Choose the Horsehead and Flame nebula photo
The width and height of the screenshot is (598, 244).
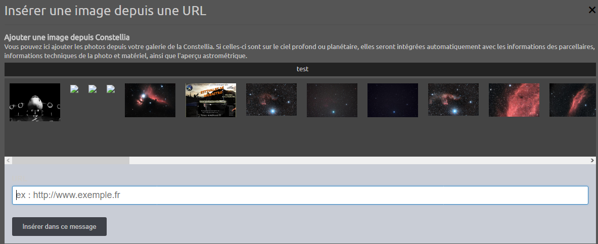click(x=150, y=100)
